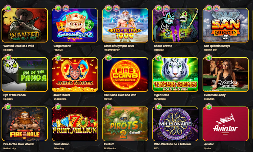Open the Pirots 2 game thumbnail
The width and height of the screenshot is (253, 152).
pos(125,124)
